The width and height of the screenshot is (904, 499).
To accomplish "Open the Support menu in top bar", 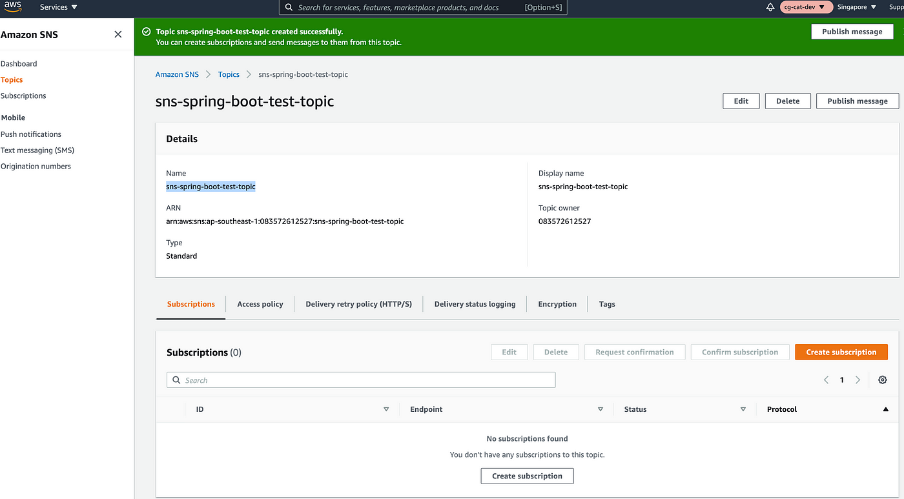I will pyautogui.click(x=896, y=7).
